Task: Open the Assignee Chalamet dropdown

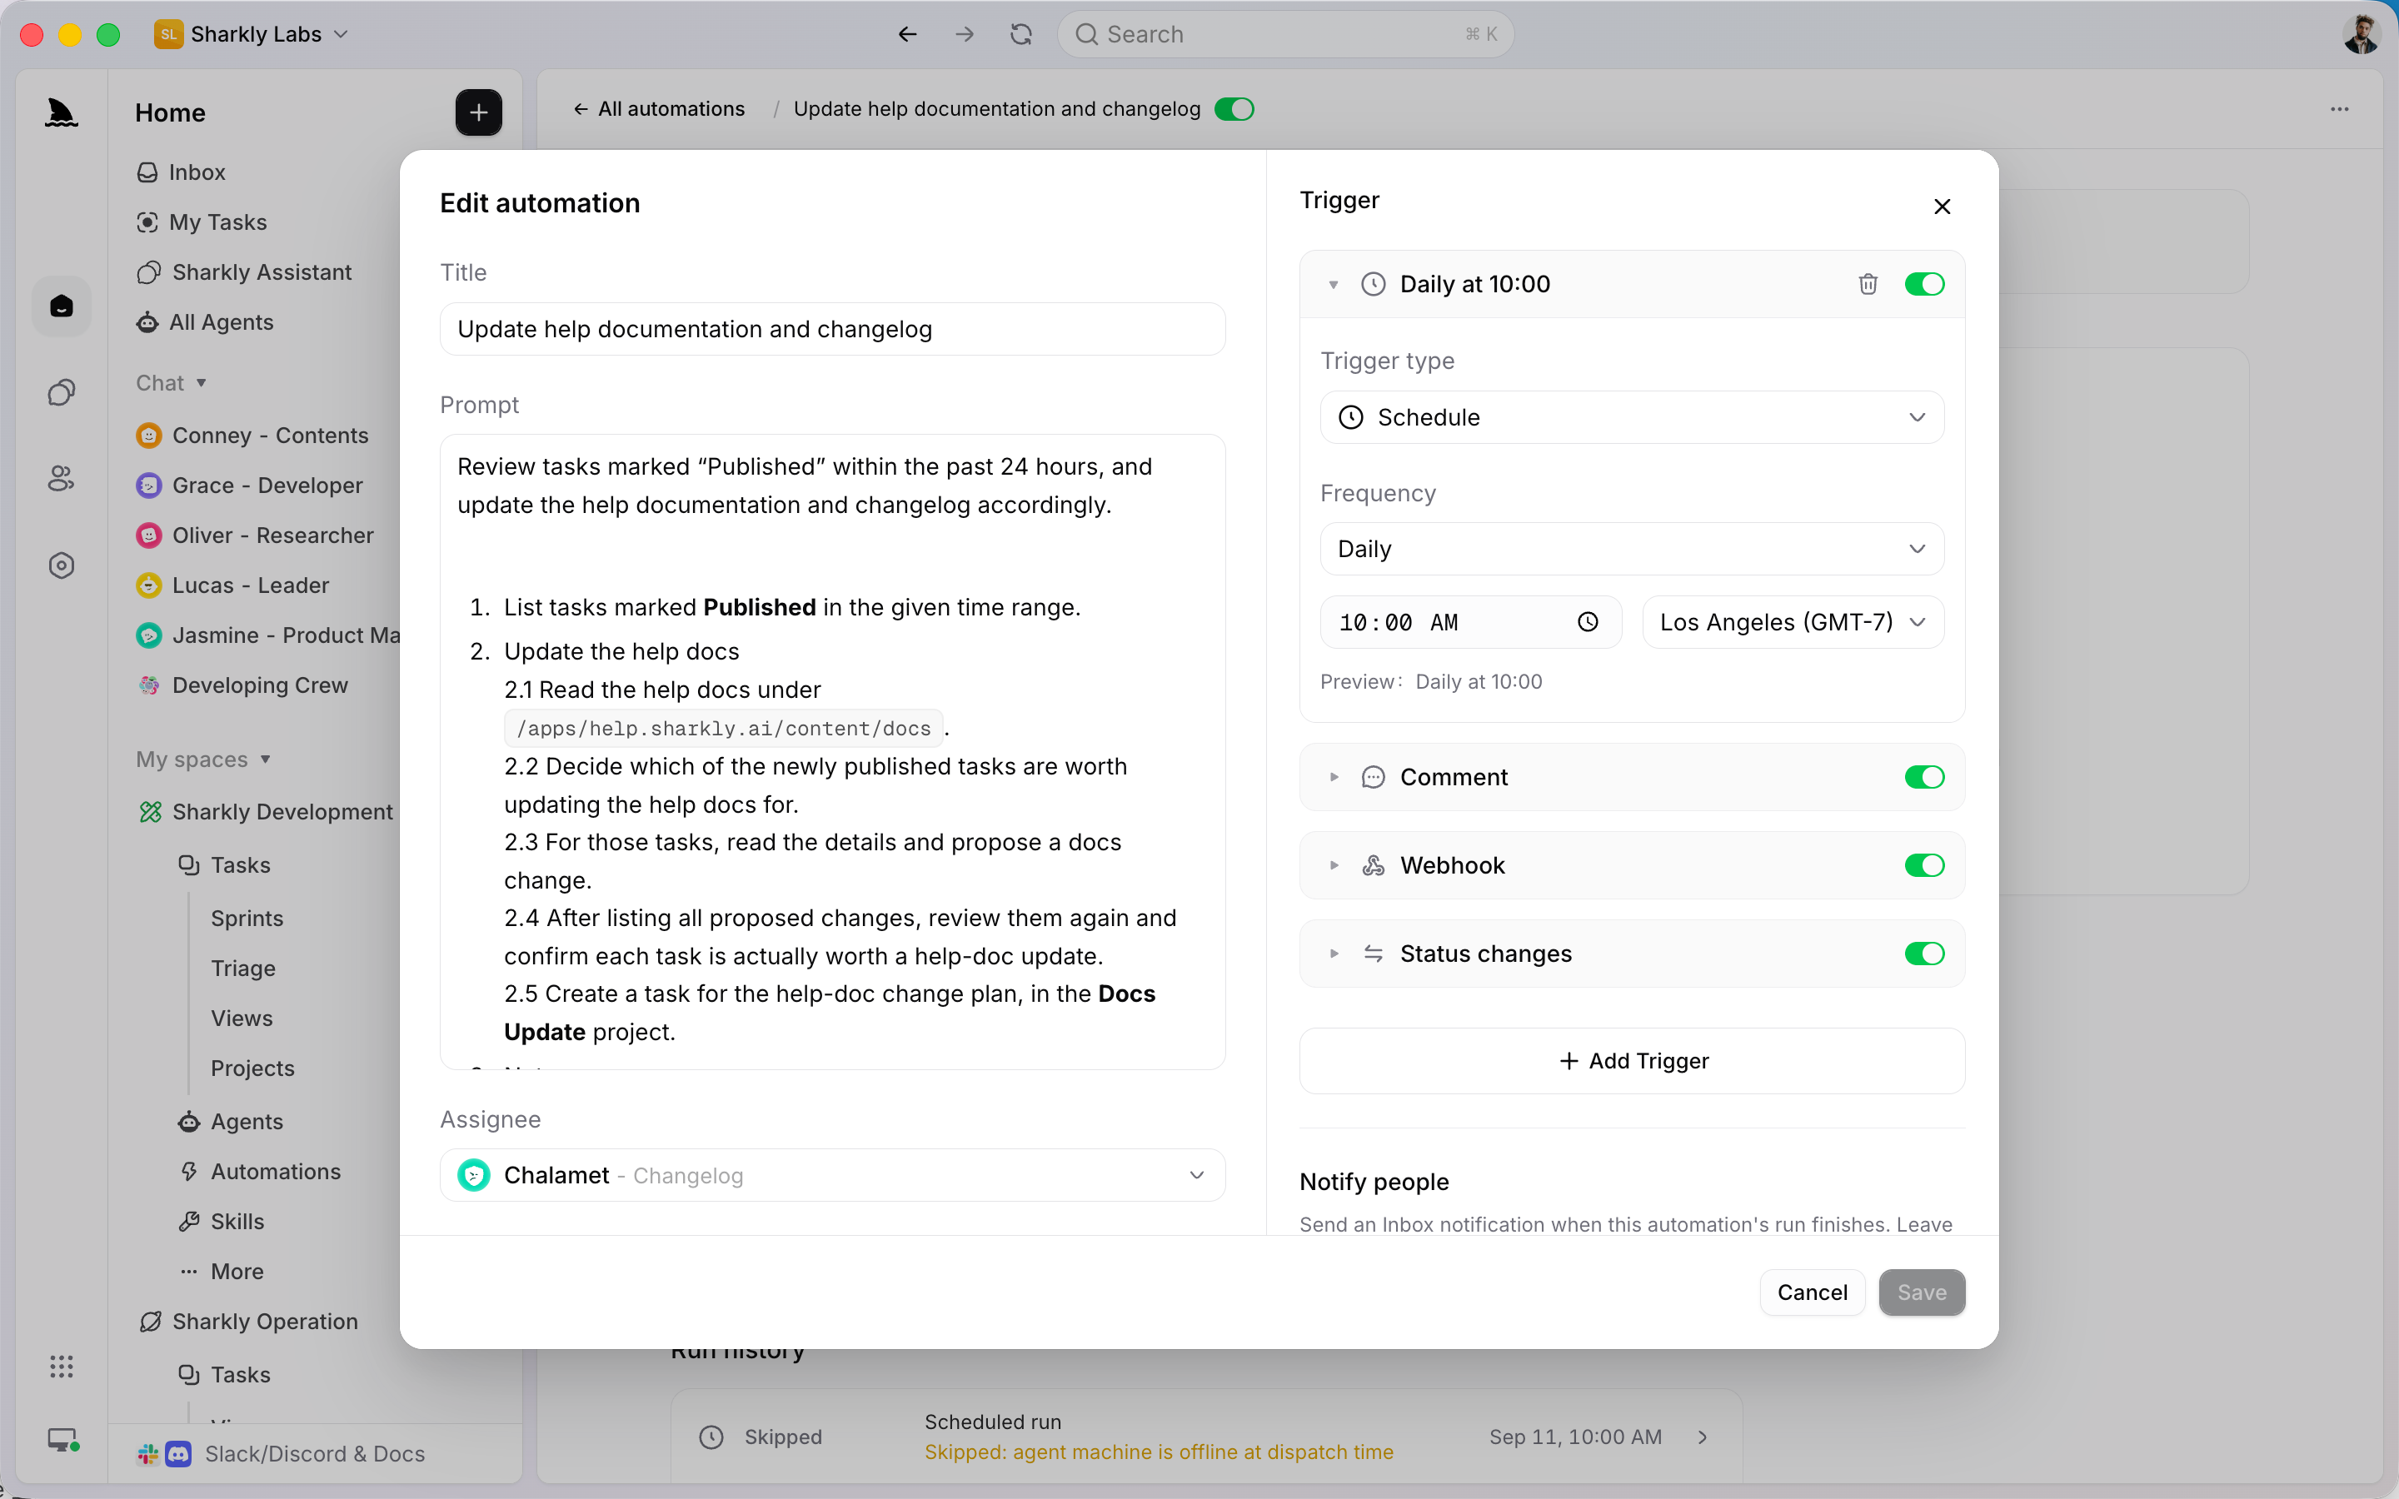Action: tap(833, 1175)
